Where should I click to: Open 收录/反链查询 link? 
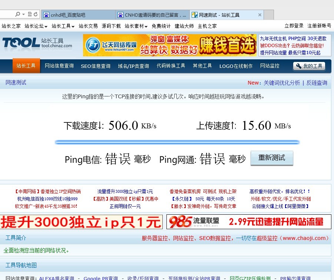pos(143,278)
